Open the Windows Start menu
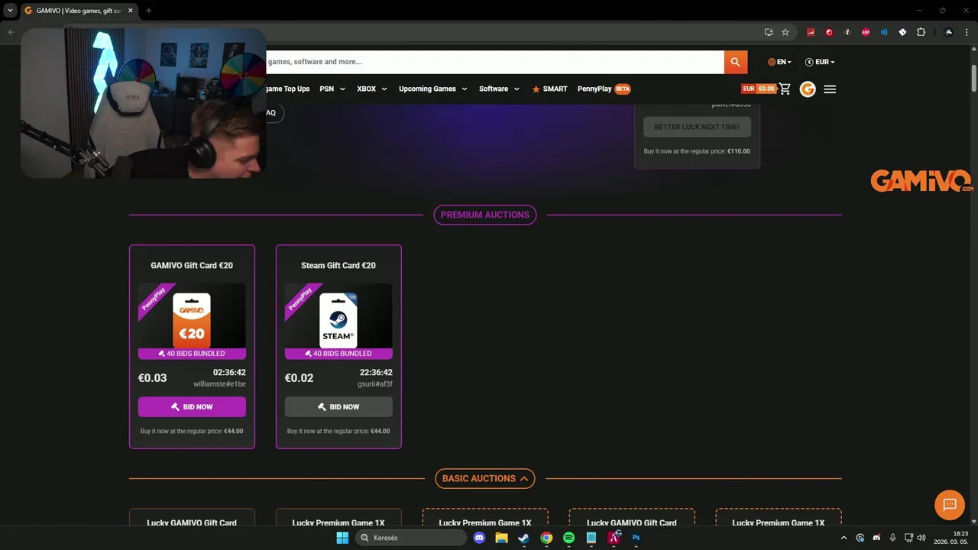 [342, 538]
